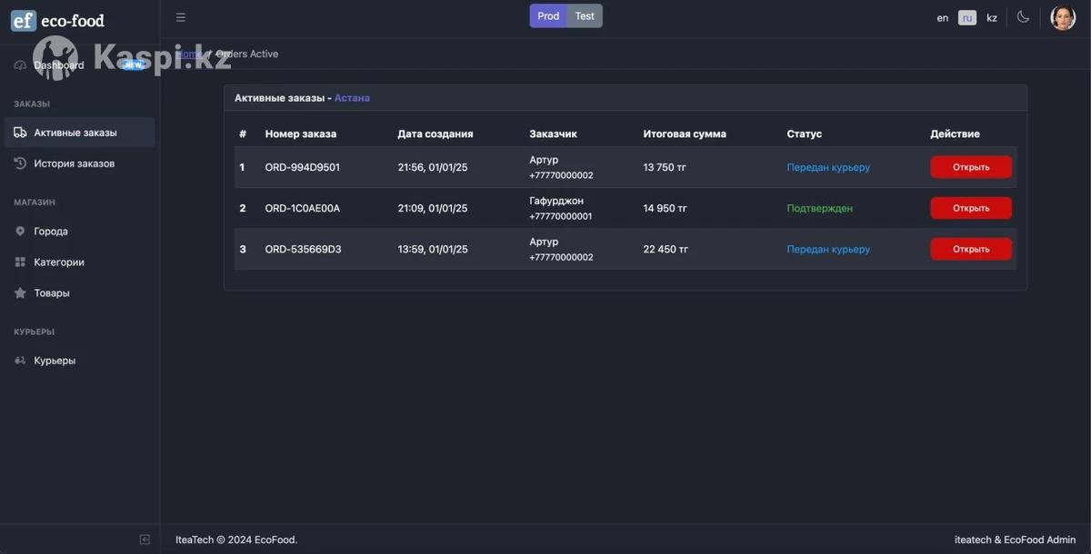This screenshot has height=554, width=1091.
Task: Switch to dark mode moon icon
Action: tap(1023, 17)
